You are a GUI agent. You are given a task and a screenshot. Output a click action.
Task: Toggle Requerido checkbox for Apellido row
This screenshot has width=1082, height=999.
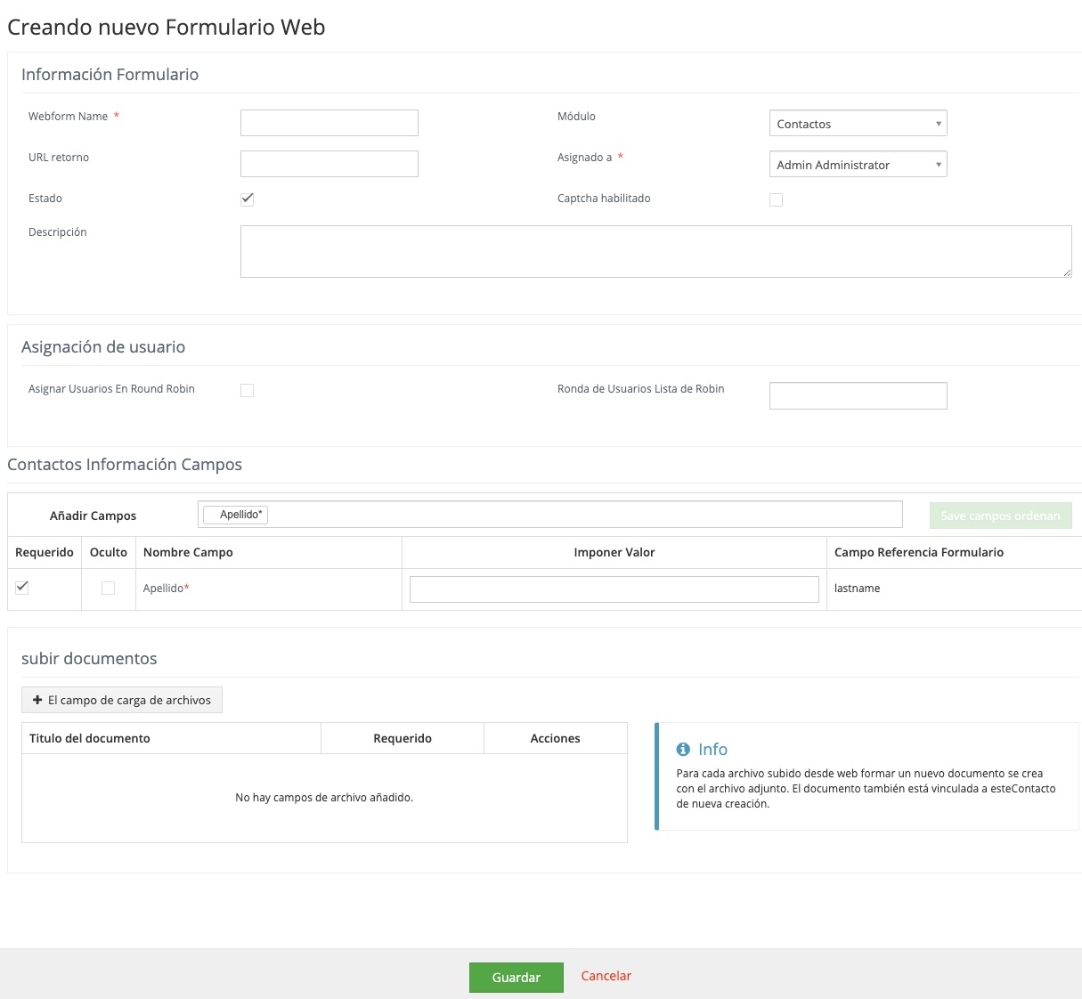pos(22,588)
